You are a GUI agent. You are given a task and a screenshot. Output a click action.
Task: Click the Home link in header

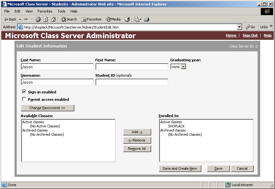tap(231, 35)
